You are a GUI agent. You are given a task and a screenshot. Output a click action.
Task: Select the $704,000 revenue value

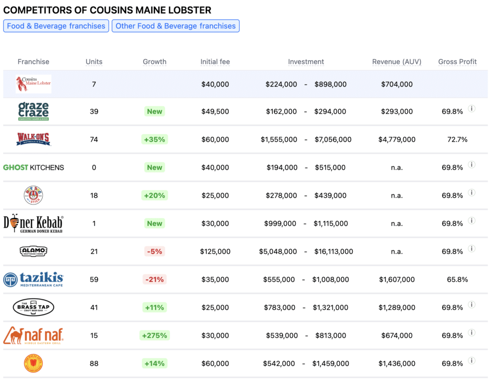click(397, 84)
